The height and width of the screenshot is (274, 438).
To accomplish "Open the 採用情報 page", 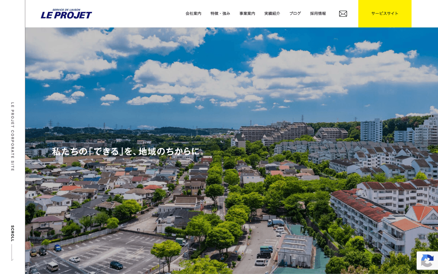I will point(318,13).
